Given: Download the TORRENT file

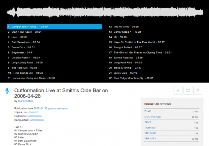Looking at the screenshot, I should (150, 128).
